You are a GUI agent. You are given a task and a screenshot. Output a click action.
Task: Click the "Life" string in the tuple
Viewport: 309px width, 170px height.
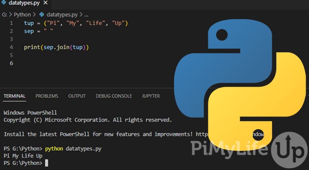pos(96,23)
